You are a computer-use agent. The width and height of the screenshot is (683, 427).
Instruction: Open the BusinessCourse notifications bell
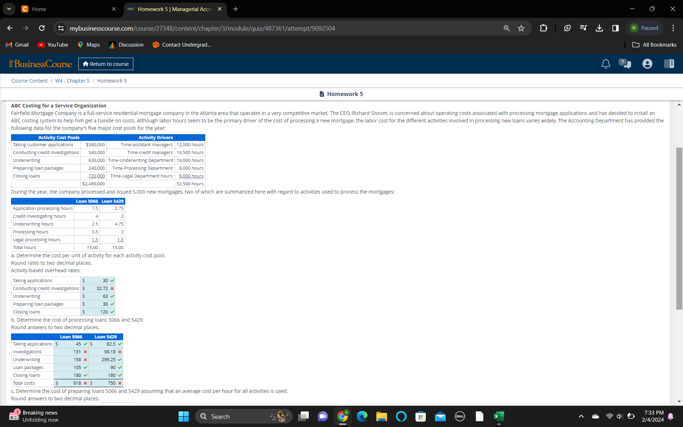pos(606,64)
